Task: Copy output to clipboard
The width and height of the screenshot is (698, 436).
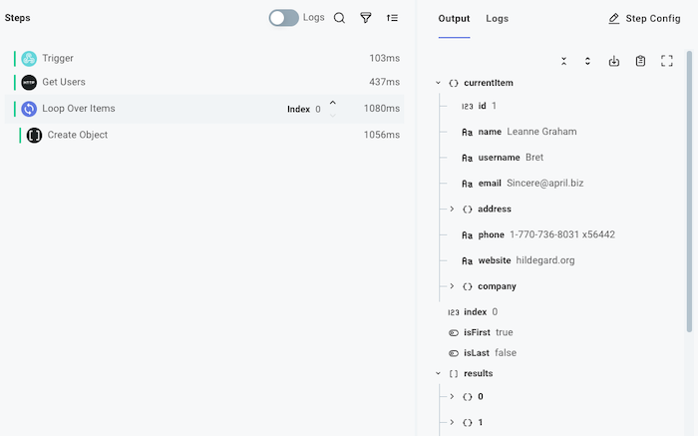Action: click(x=640, y=61)
